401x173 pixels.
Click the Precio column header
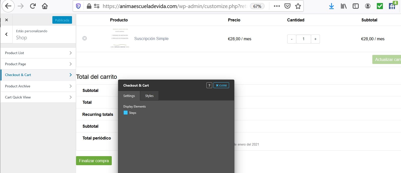(x=234, y=20)
